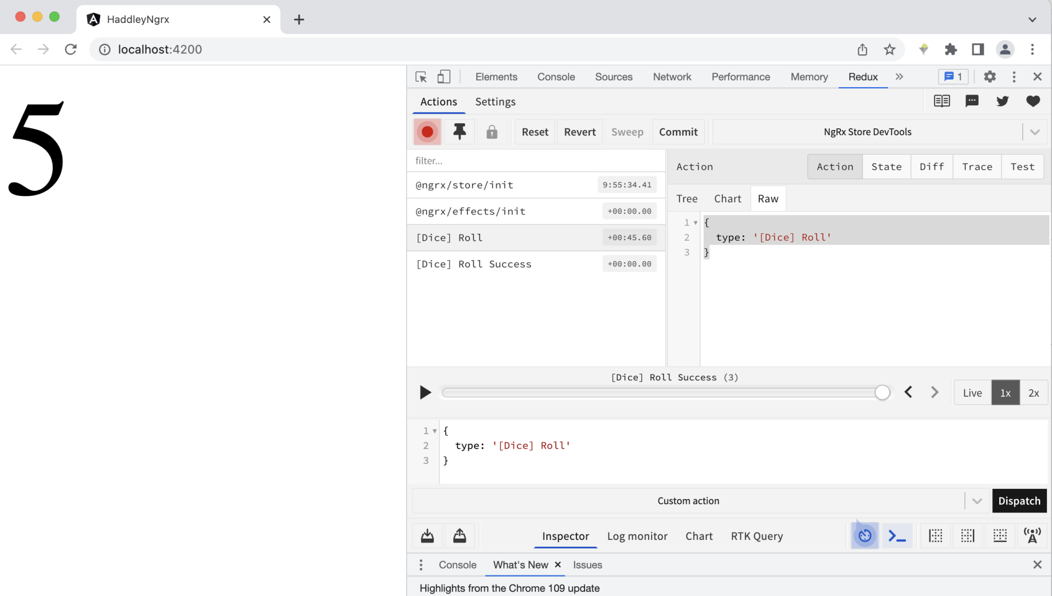Screen dimensions: 1052x596
Task: Open the NgRx Store DevTools instance dropdown
Action: (1034, 132)
